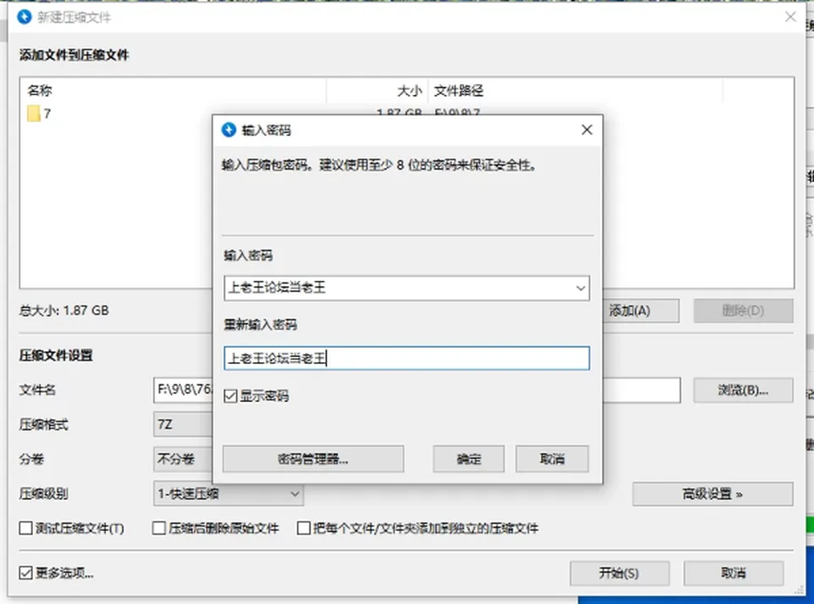Toggle the 更多选项 checkbox
This screenshot has height=604, width=814.
pyautogui.click(x=25, y=573)
